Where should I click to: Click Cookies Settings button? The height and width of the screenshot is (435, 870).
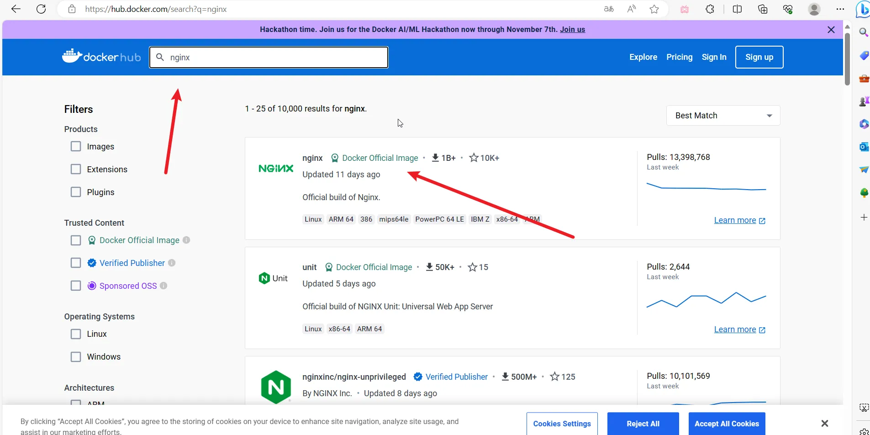tap(562, 424)
